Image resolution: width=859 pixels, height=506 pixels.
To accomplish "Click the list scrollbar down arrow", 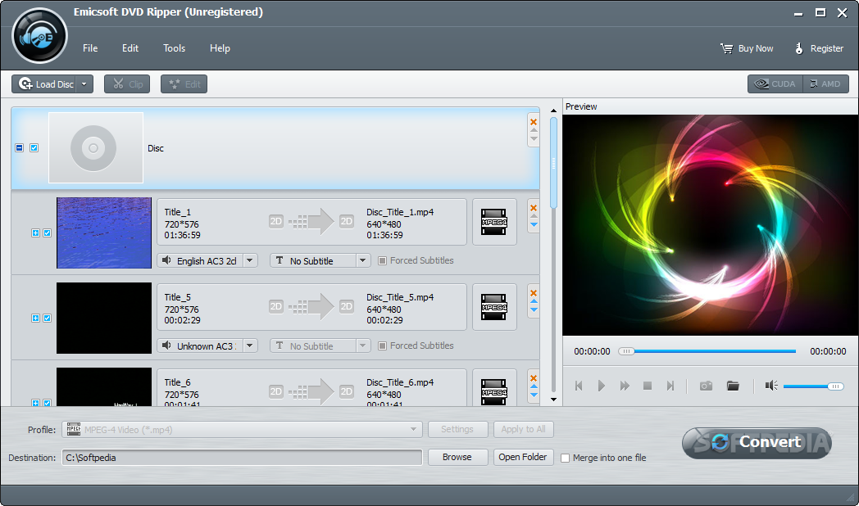I will (553, 400).
